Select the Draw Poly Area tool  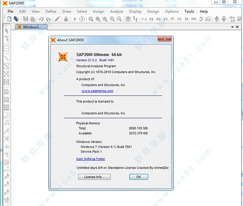click(x=6, y=92)
